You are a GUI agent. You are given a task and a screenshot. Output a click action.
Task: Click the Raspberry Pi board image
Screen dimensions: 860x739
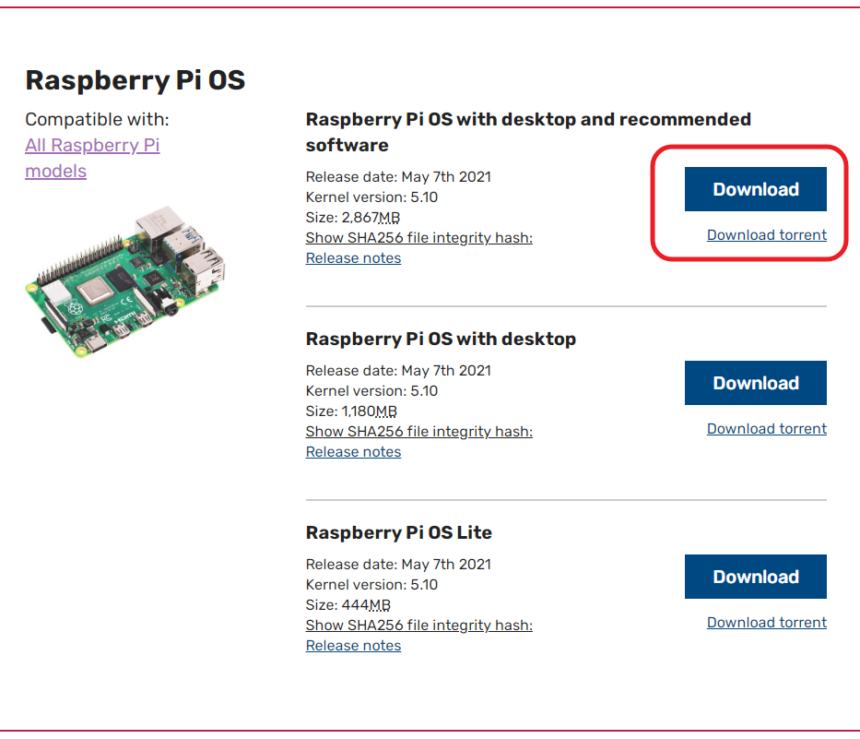point(125,282)
